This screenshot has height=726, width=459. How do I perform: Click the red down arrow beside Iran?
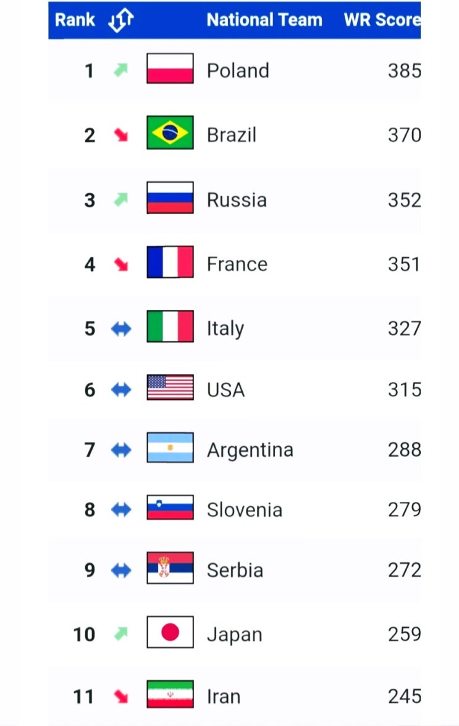point(121,696)
